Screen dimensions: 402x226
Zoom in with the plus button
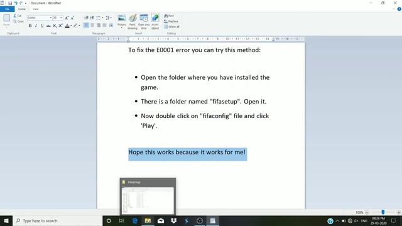[398, 212]
